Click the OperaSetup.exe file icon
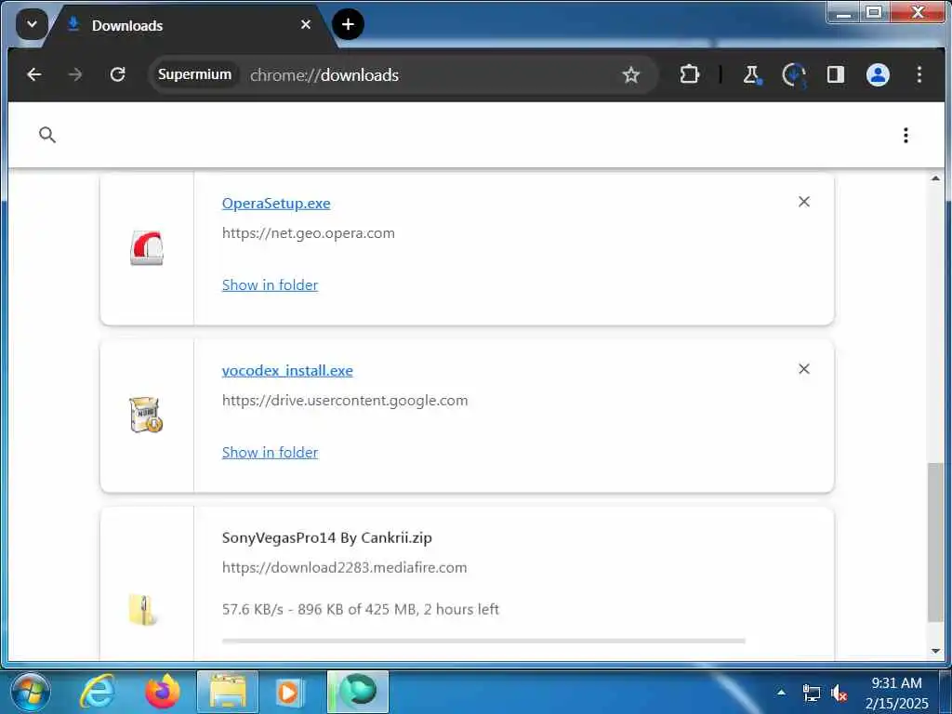Image resolution: width=952 pixels, height=714 pixels. coord(147,247)
